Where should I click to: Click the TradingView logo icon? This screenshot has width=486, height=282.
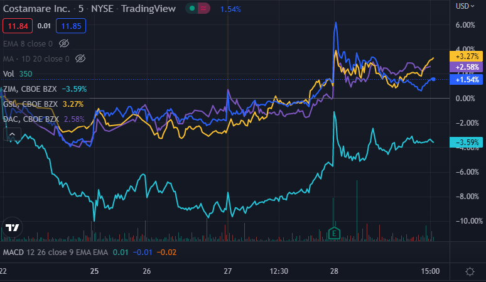pyautogui.click(x=13, y=227)
